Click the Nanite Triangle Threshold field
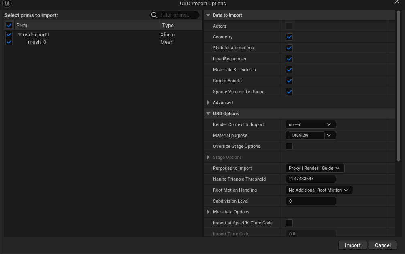 311,179
